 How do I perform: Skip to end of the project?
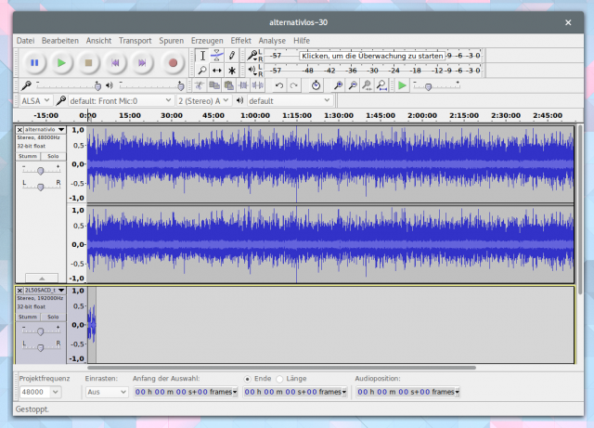(x=142, y=62)
